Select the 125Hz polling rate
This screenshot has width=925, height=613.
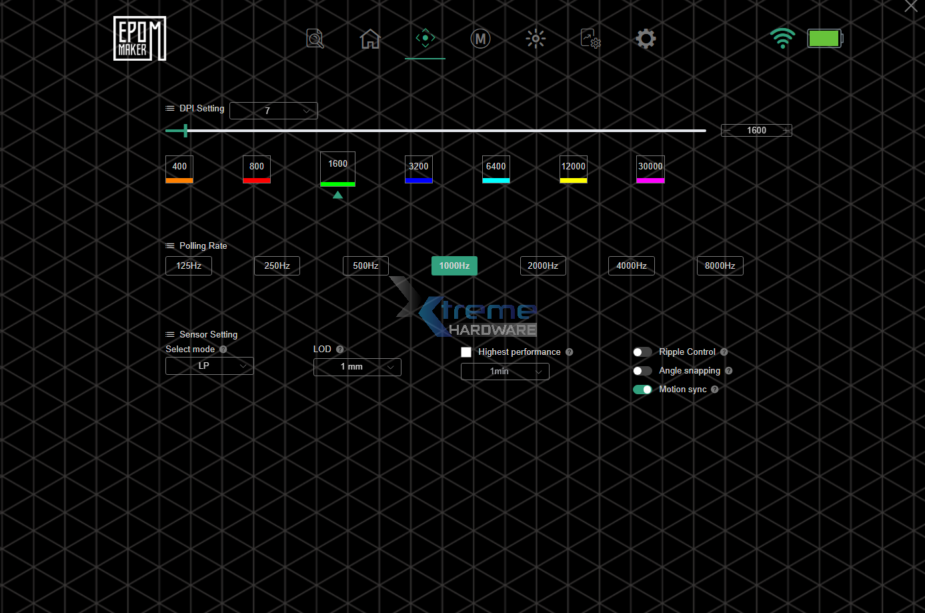(x=188, y=265)
